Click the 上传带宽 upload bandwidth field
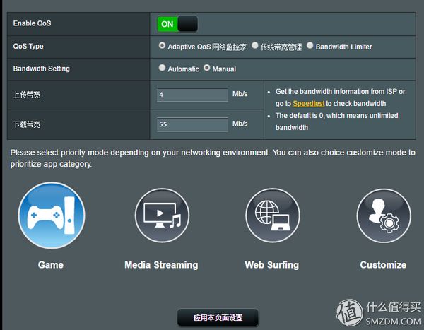Image resolution: width=424 pixels, height=330 pixels. 192,94
